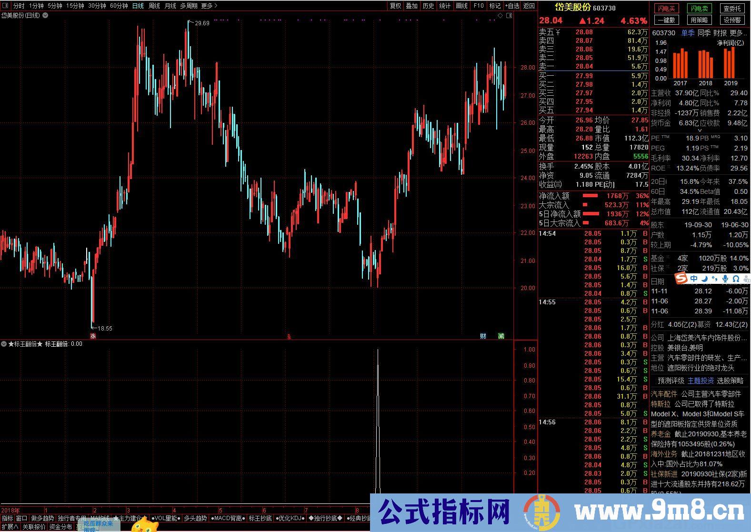
Task: Expand the financial data with the down chevron
Action: 700,130
